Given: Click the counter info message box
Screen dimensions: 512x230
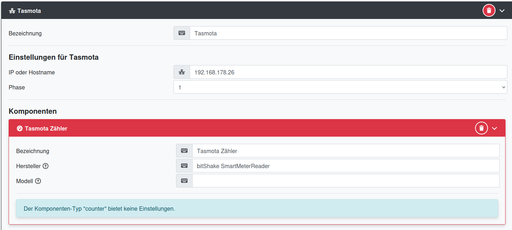Looking at the screenshot, I should coord(257,208).
